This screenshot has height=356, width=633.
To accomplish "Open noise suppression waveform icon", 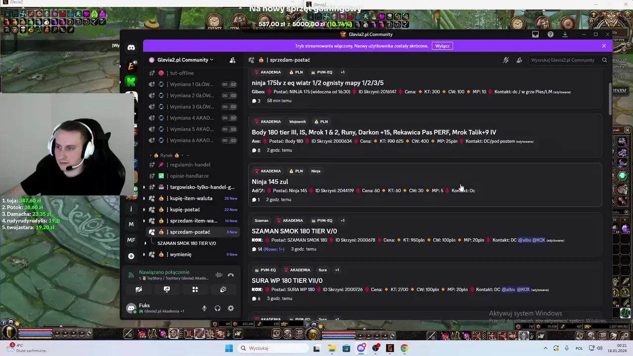I will (x=219, y=275).
